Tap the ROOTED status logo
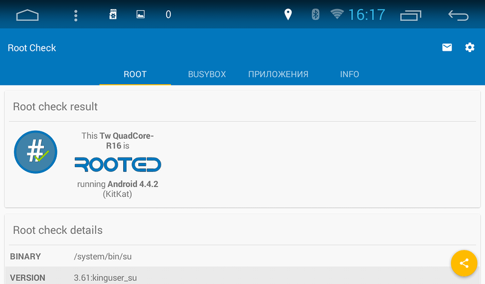 [118, 164]
